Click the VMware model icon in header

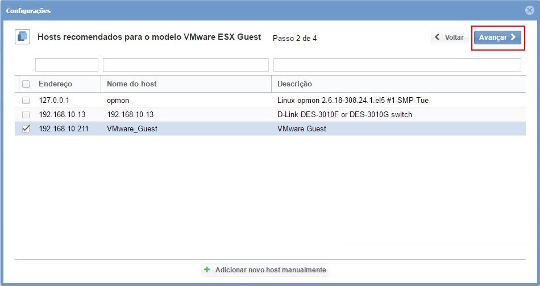click(22, 37)
